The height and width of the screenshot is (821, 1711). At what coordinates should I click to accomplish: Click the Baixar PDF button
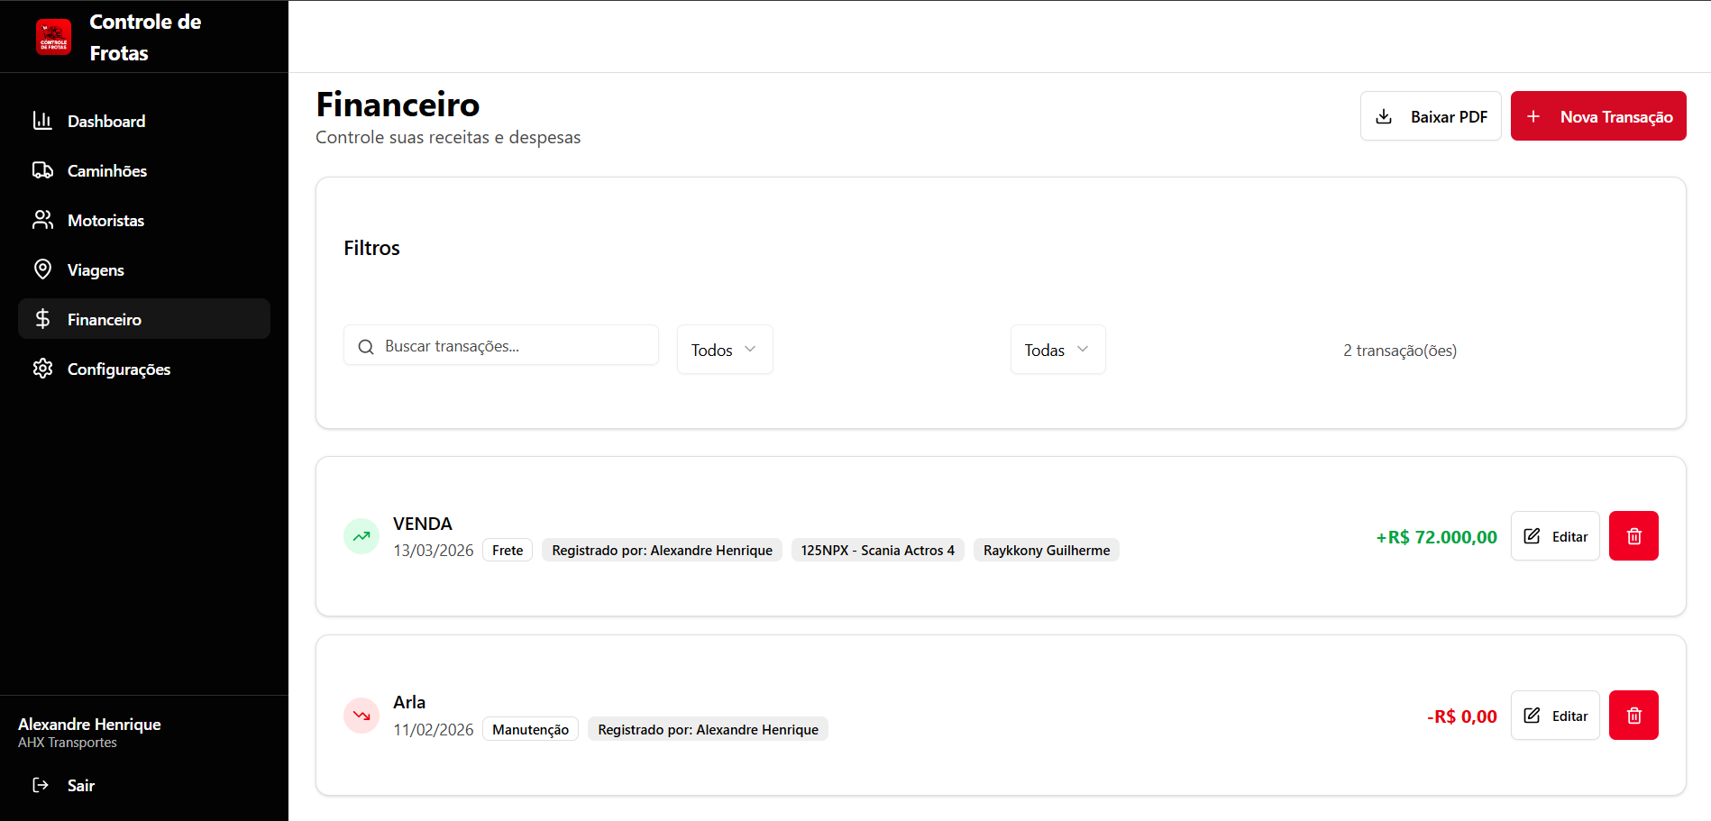tap(1431, 115)
